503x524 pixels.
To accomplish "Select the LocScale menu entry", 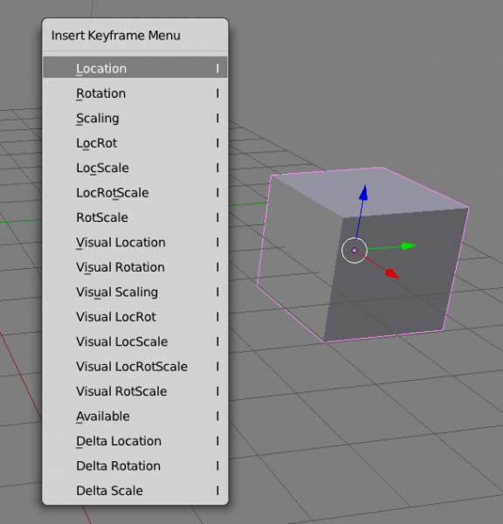I will (135, 168).
